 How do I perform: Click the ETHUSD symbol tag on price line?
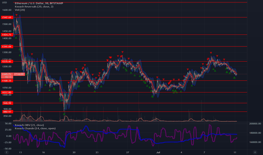(19, 74)
